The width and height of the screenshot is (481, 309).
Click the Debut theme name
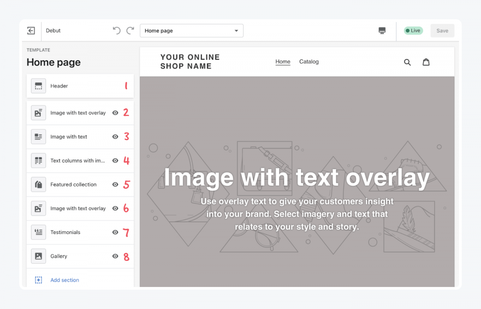(x=53, y=30)
